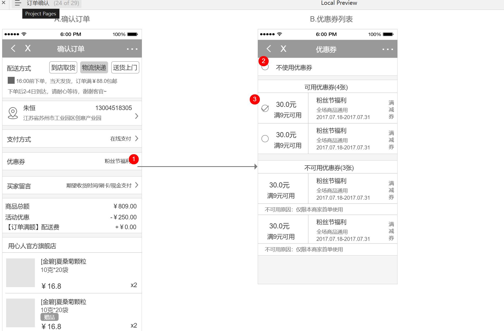Click 下单后2-4日到达 delivery notice text

[x=57, y=91]
